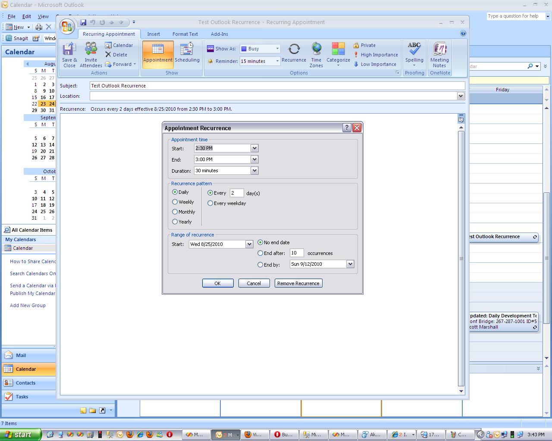Click the Windows Start button
The width and height of the screenshot is (552, 441).
[21, 435]
